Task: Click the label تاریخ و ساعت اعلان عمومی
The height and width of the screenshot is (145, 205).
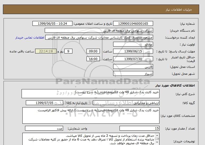Action: click(x=93, y=24)
